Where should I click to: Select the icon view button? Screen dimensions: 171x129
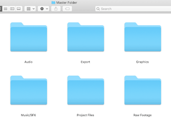[1, 9]
